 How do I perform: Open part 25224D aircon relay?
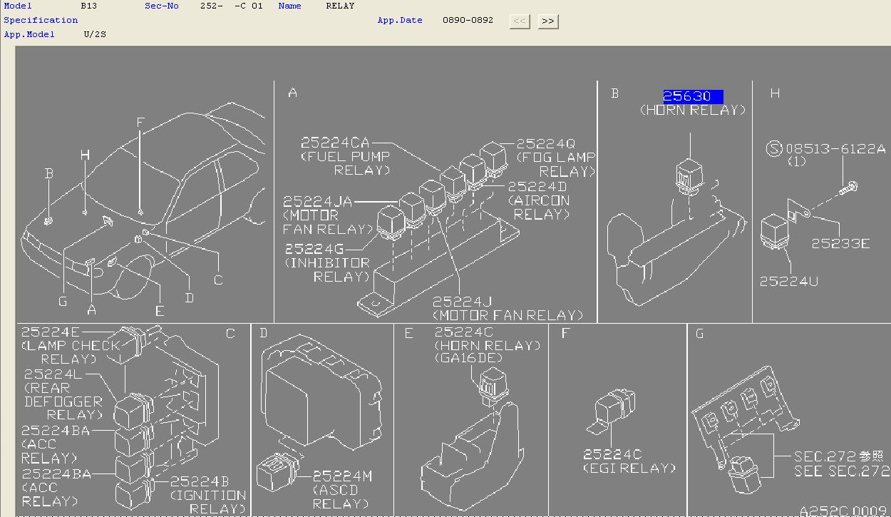pyautogui.click(x=537, y=187)
